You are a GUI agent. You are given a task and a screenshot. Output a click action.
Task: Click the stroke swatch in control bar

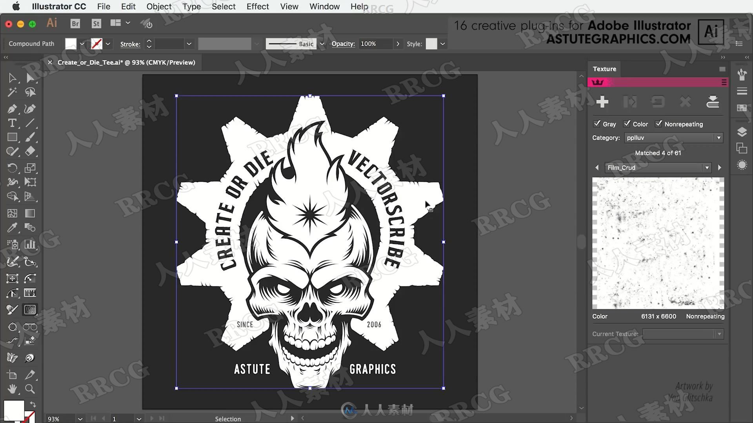pos(96,44)
